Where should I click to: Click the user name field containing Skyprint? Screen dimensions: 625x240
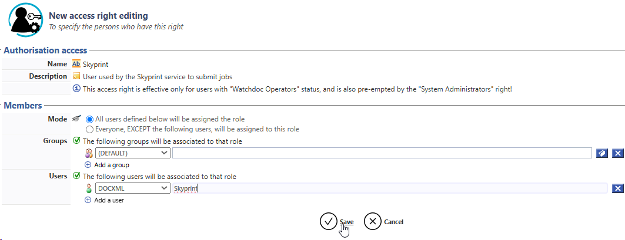389,188
